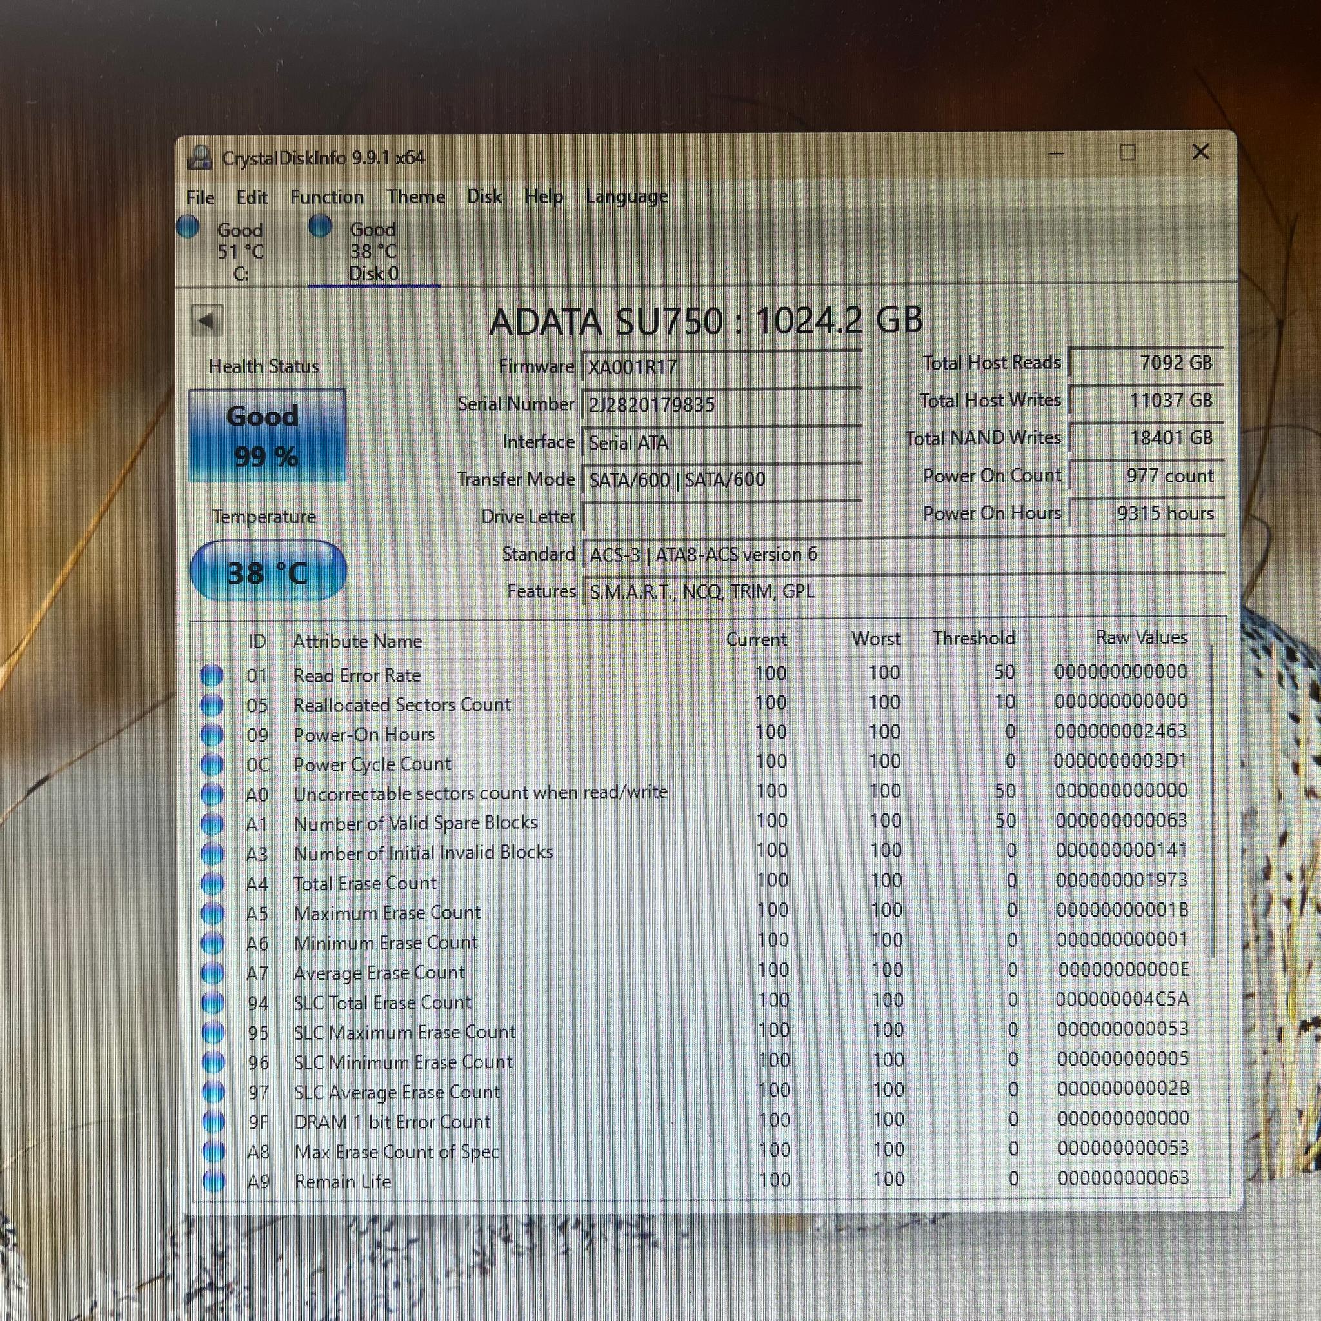Viewport: 1321px width, 1321px height.
Task: Click the ID column header
Action: 257,641
